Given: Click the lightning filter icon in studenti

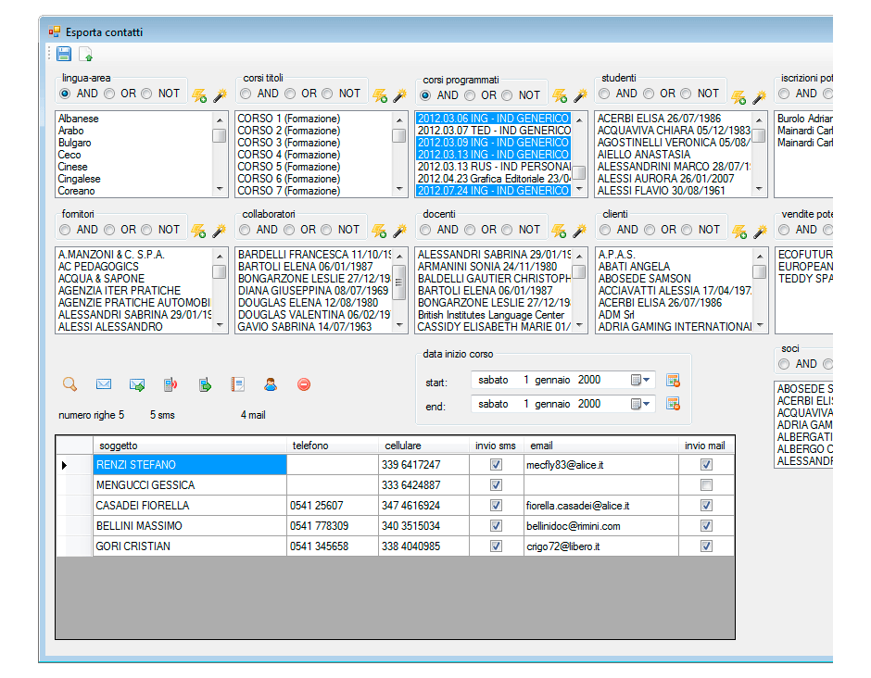Looking at the screenshot, I should (x=738, y=97).
